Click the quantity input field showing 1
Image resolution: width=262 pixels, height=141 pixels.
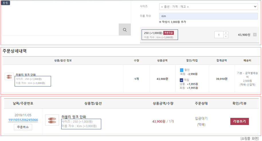coord(219,35)
